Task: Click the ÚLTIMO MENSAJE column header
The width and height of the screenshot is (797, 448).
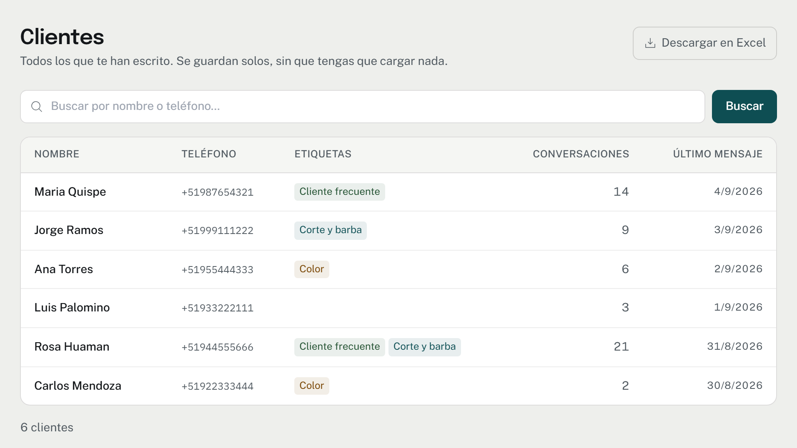Action: (717, 154)
